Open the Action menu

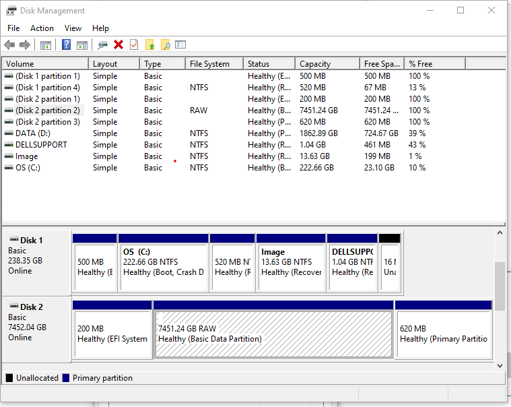pyautogui.click(x=42, y=28)
